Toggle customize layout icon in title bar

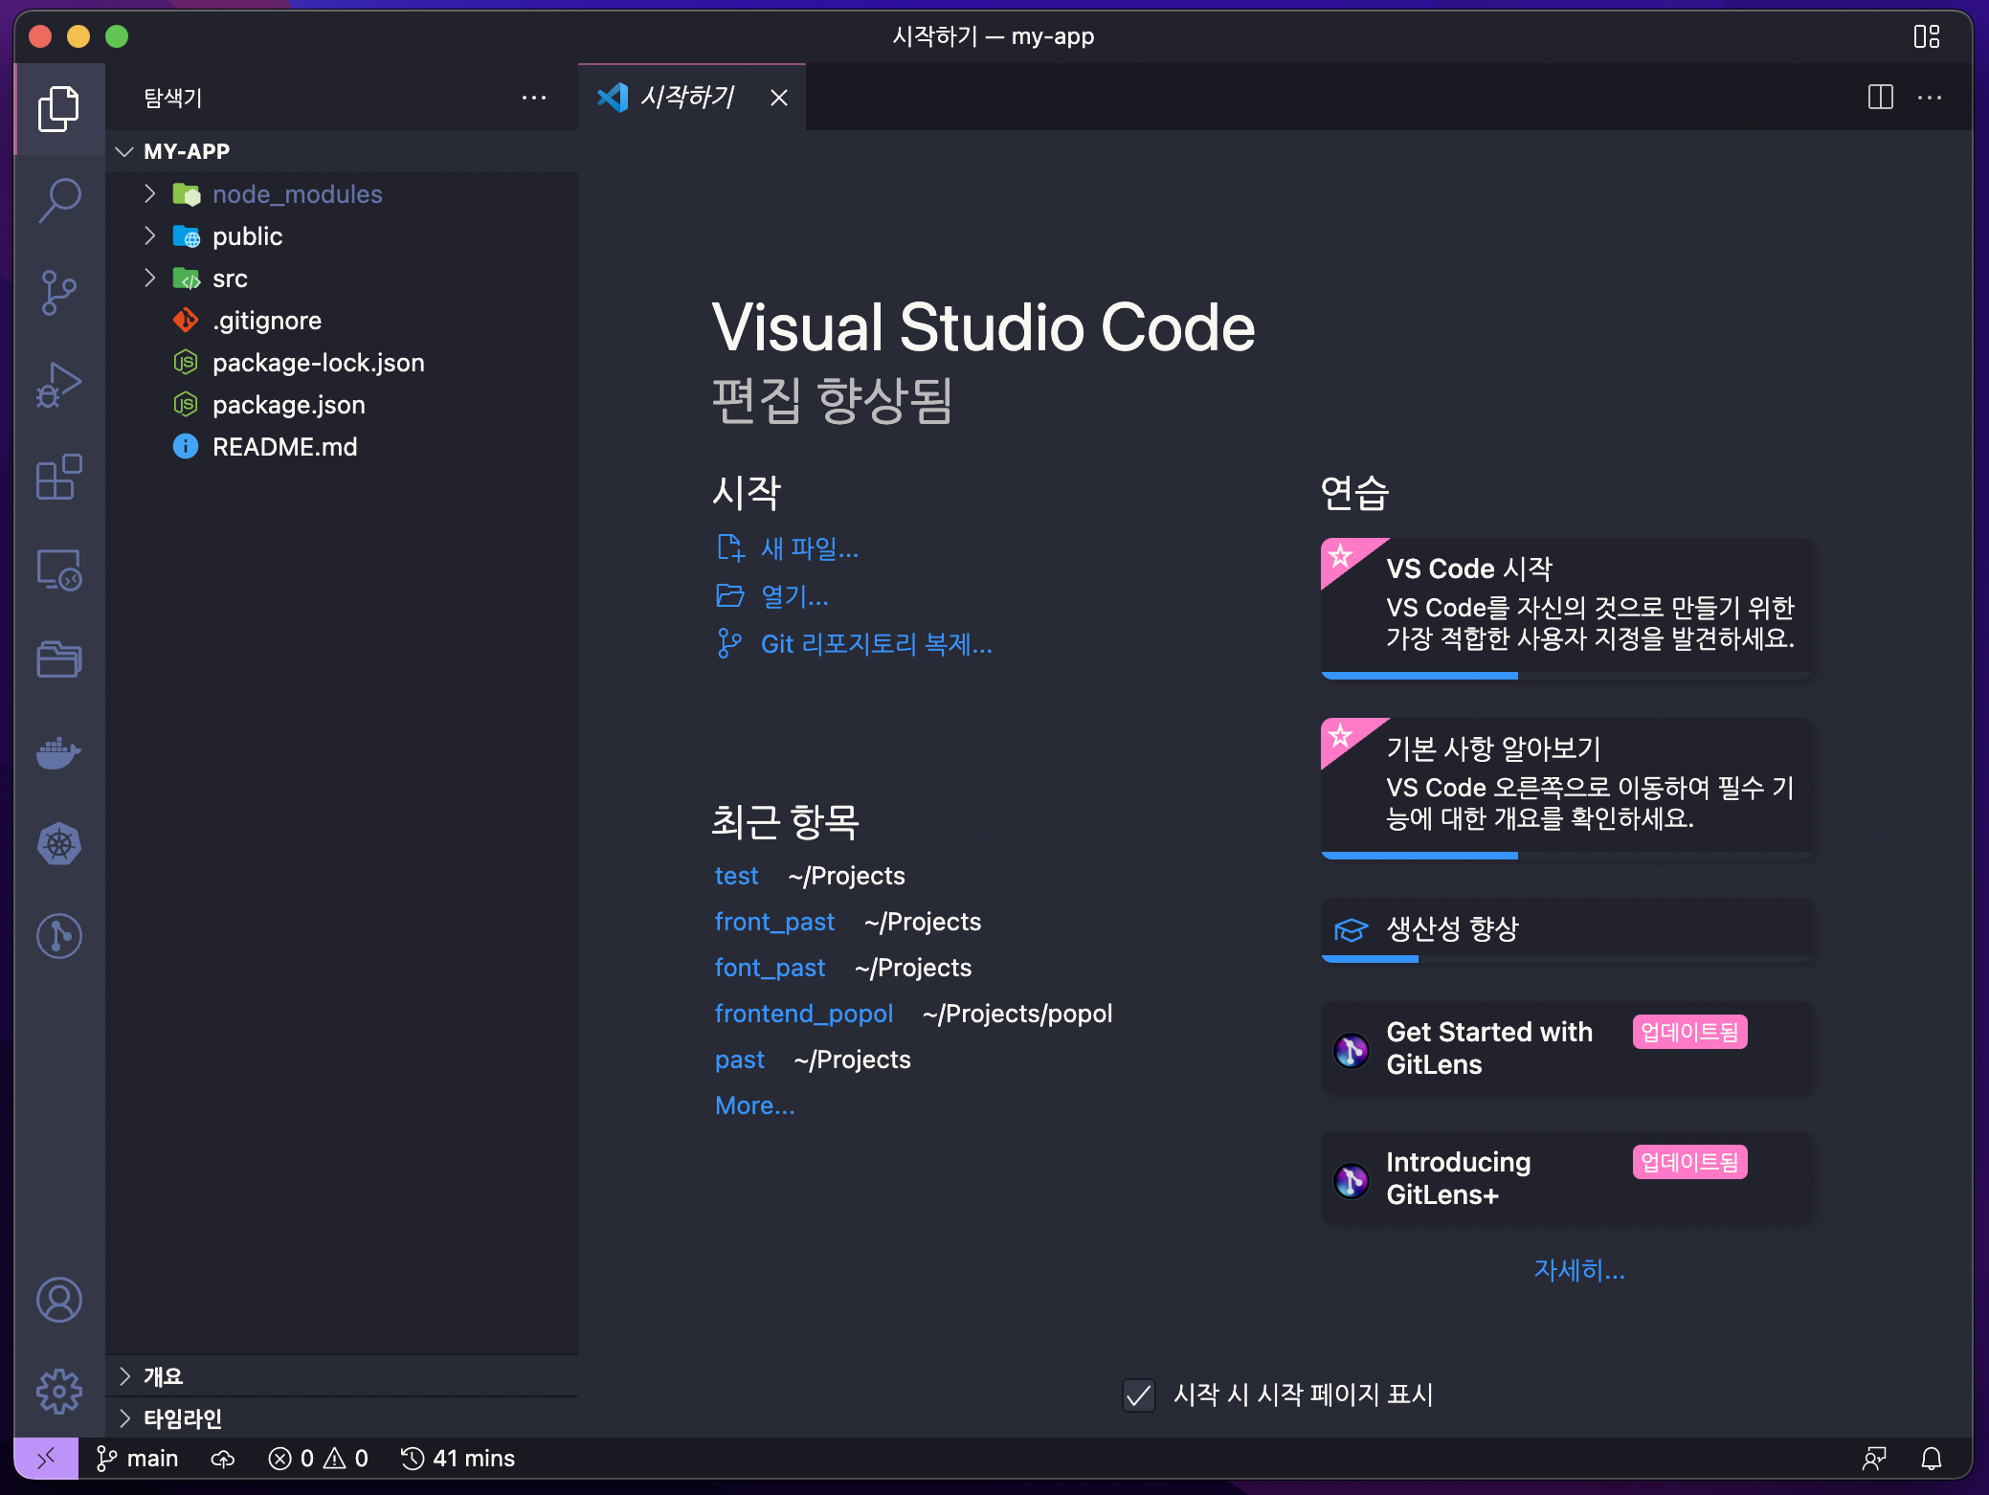[x=1926, y=36]
